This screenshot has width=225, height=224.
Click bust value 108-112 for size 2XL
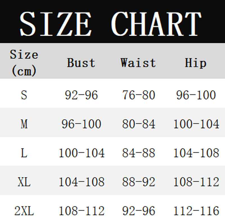[81, 211]
